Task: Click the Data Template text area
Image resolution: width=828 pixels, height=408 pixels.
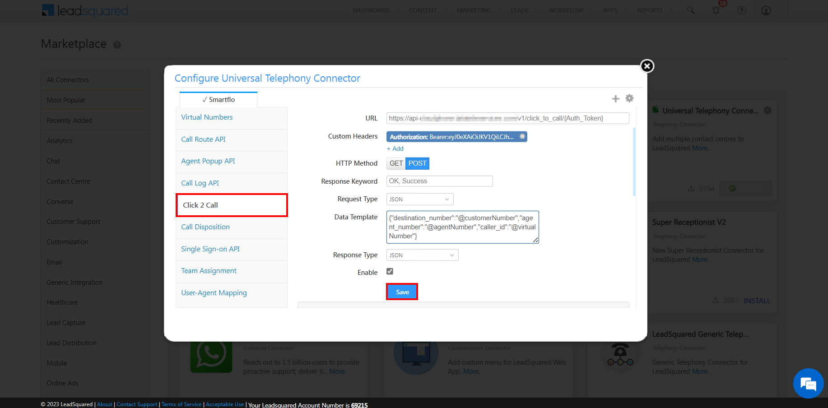Action: coord(462,227)
